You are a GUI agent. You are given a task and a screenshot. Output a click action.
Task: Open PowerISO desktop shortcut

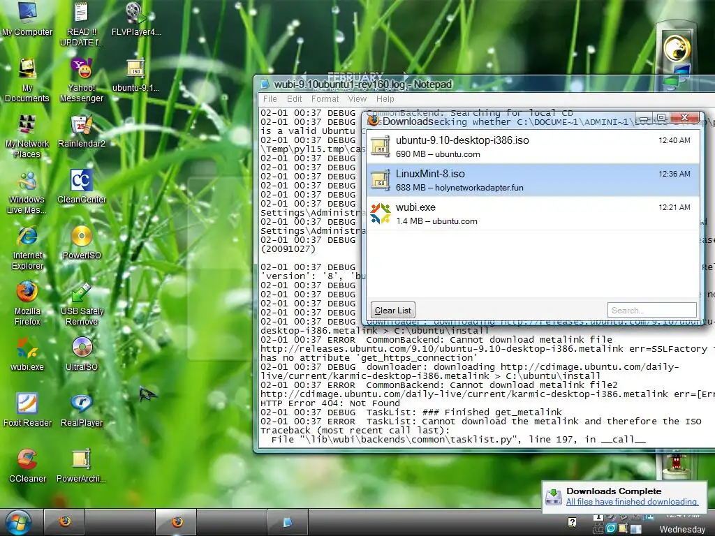pyautogui.click(x=82, y=242)
